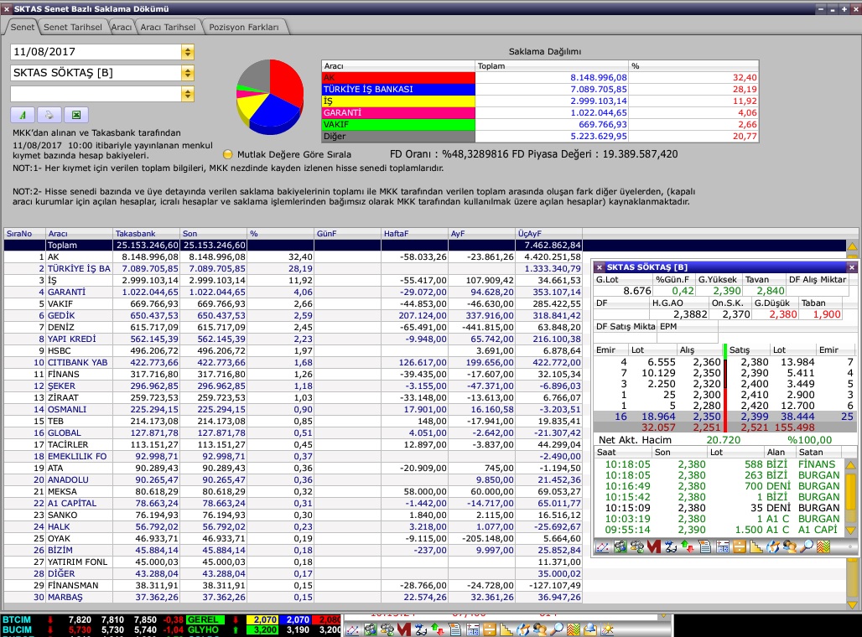Open the Pozisyon Farkları tab
862x637 pixels.
(x=243, y=27)
